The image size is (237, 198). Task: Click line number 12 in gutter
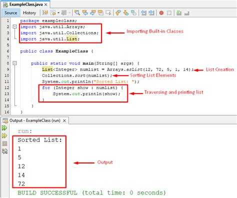[x=6, y=87]
